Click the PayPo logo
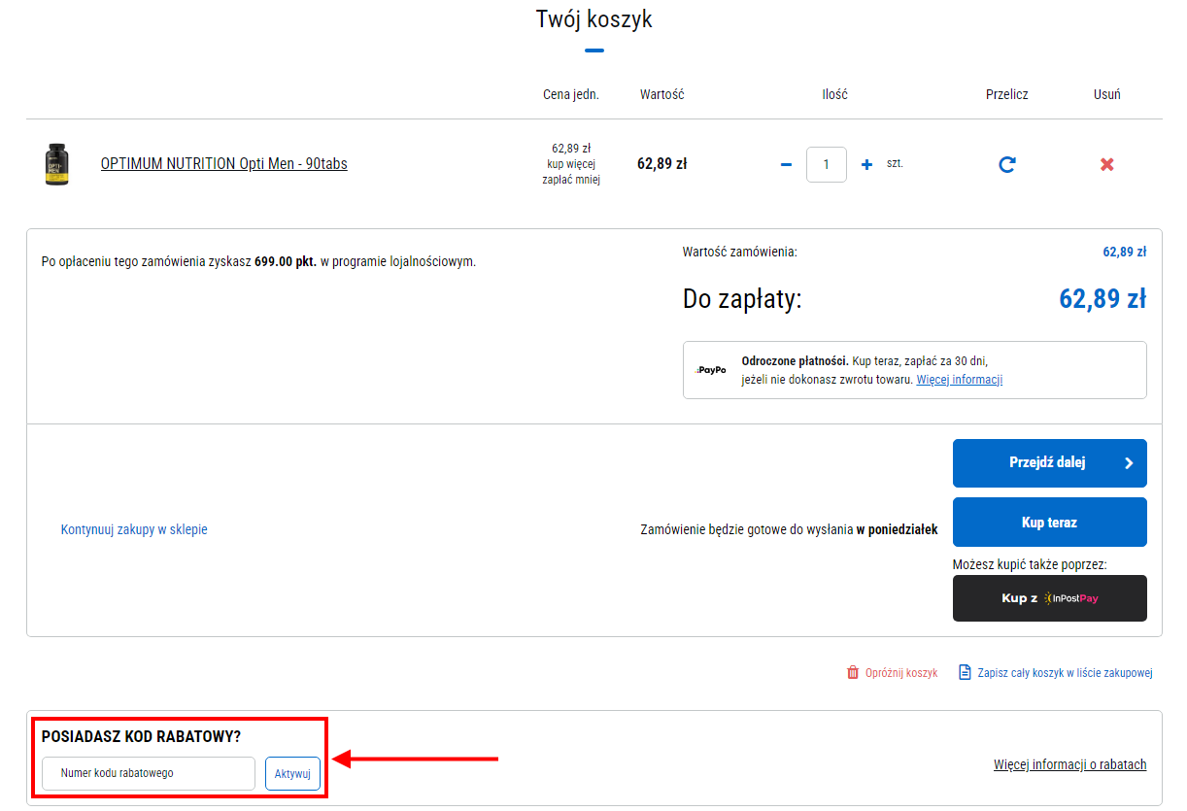 [x=711, y=370]
